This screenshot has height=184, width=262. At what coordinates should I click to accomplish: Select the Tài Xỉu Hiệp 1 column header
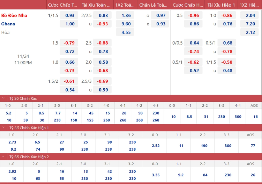click(x=221, y=5)
